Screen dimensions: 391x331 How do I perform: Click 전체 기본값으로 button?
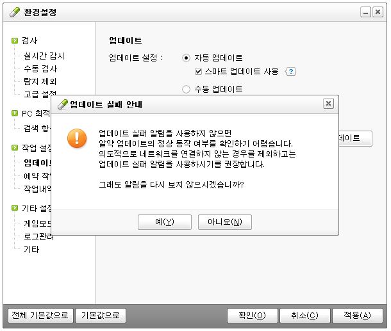click(x=40, y=315)
